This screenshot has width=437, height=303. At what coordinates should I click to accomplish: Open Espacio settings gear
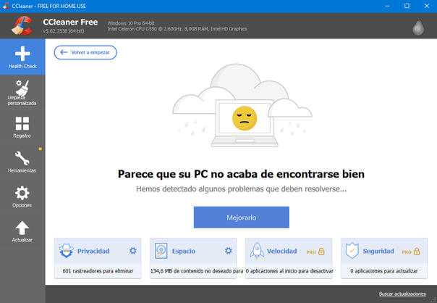point(229,251)
